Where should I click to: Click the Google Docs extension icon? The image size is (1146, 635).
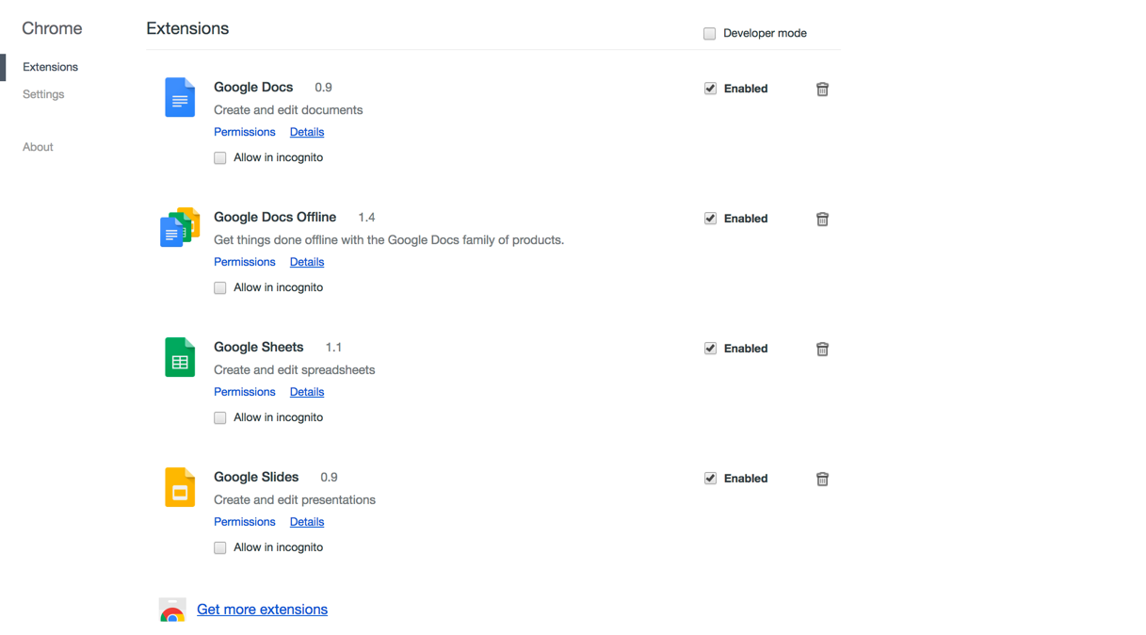(180, 97)
